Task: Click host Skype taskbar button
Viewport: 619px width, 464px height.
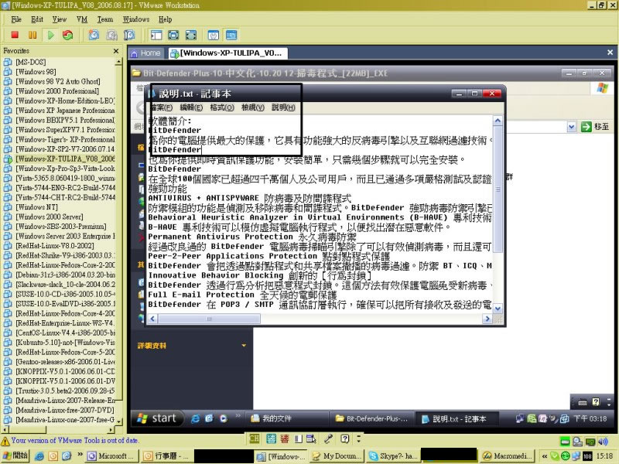Action: point(393,456)
